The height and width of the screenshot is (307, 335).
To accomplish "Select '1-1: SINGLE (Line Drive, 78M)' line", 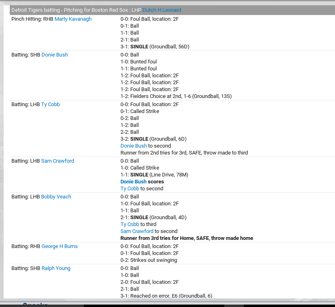I will pos(154,175).
